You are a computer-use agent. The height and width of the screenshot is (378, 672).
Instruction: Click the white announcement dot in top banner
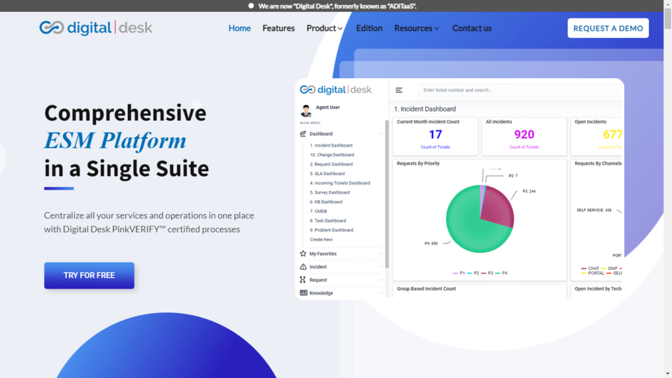pyautogui.click(x=251, y=6)
